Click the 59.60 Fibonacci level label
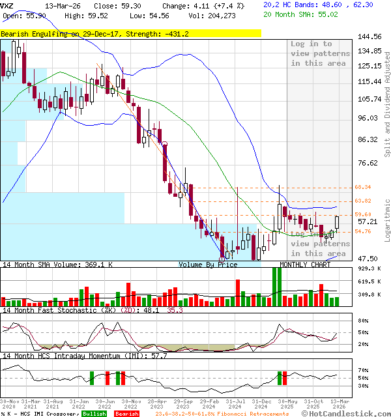Image resolution: width=391 pixels, height=417 pixels. click(363, 214)
